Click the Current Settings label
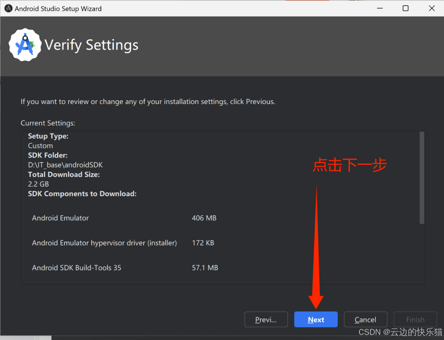 tap(48, 123)
